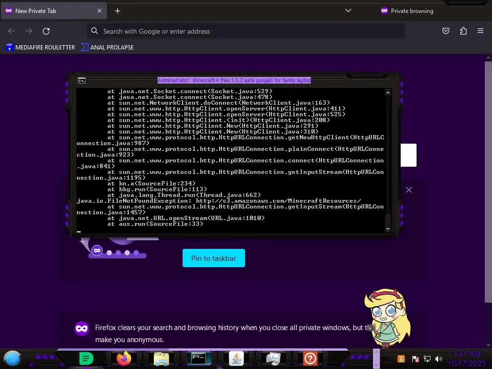Open the ANAL PROLAPSE bookmark
The image size is (492, 369).
tap(107, 48)
